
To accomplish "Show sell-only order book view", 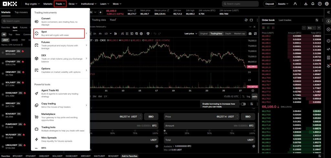I will click(273, 28).
